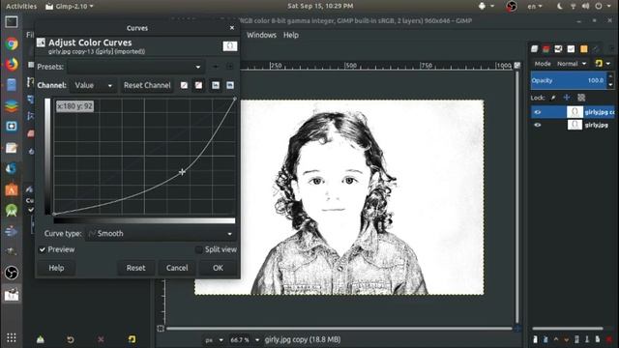The width and height of the screenshot is (619, 348).
Task: Click the second curve-adjust icon beside Reset Channel
Action: [198, 85]
